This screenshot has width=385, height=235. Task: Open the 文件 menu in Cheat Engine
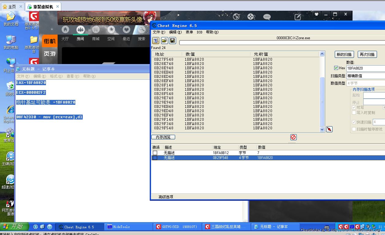[158, 32]
